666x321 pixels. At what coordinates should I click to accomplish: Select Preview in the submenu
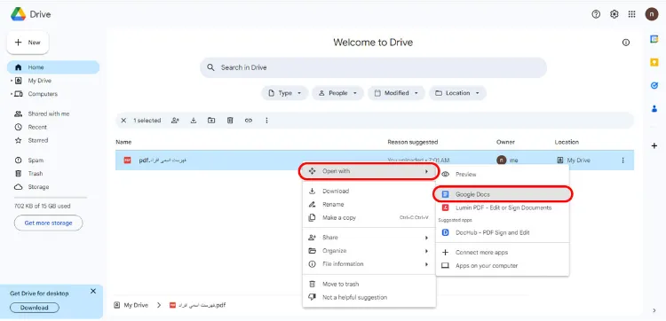(502, 175)
